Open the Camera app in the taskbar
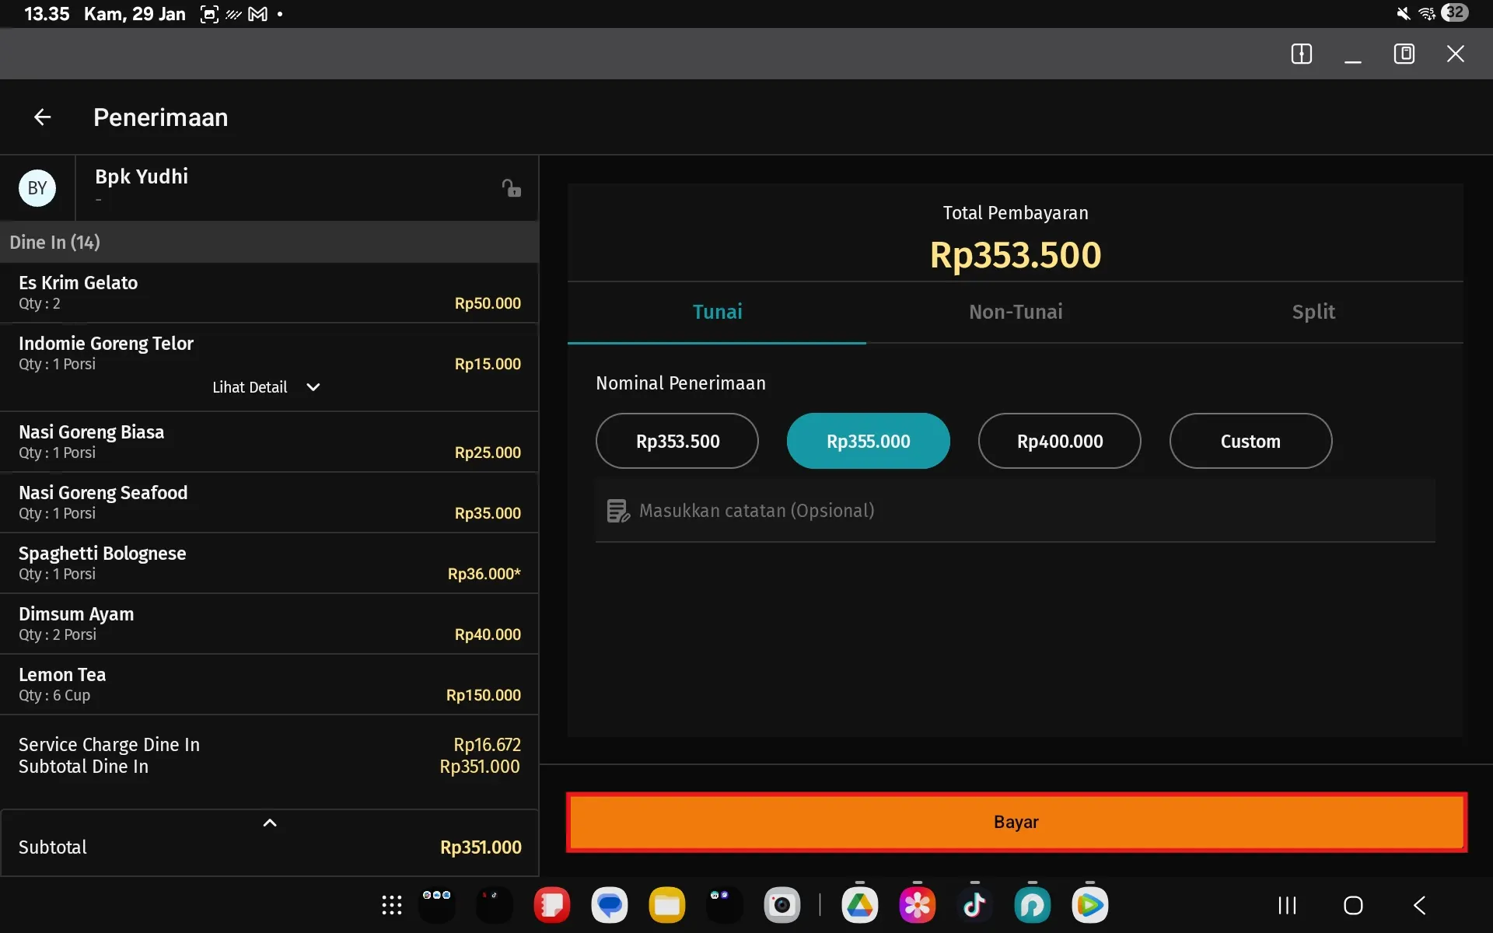Image resolution: width=1493 pixels, height=933 pixels. pyautogui.click(x=783, y=904)
